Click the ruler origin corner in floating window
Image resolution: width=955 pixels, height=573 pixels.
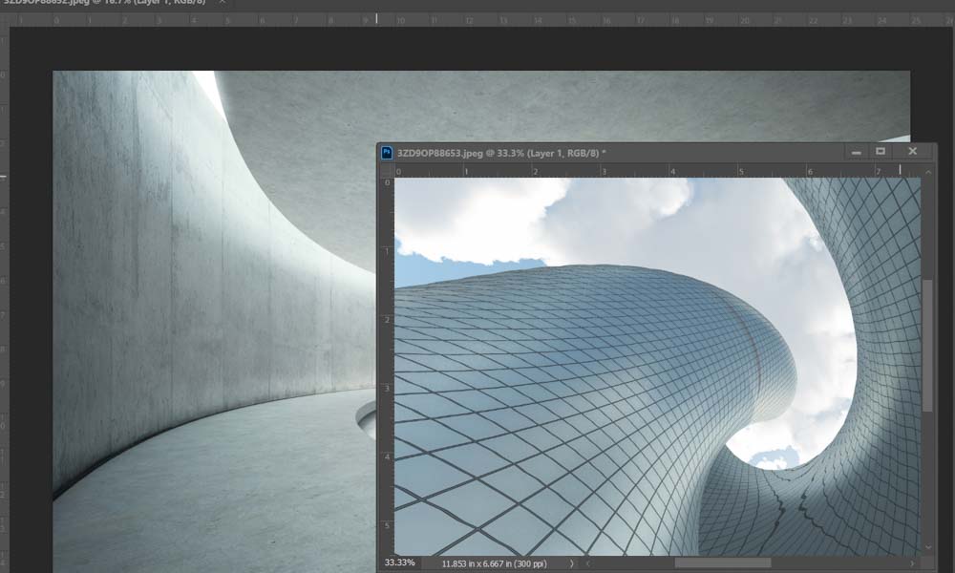[x=387, y=171]
